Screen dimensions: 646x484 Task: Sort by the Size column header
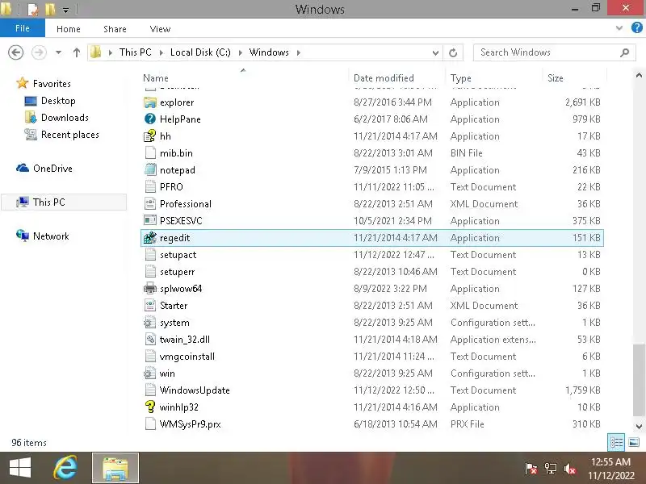(x=575, y=78)
